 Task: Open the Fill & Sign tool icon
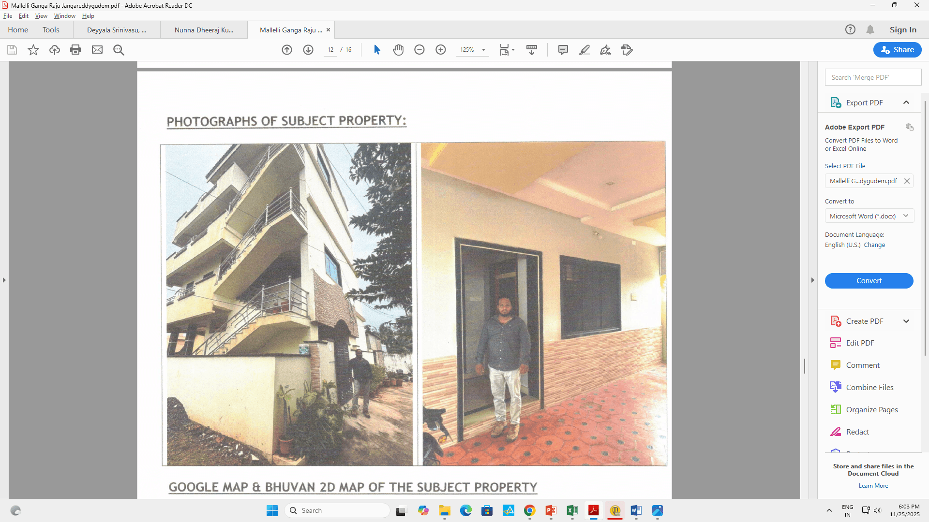tap(605, 50)
